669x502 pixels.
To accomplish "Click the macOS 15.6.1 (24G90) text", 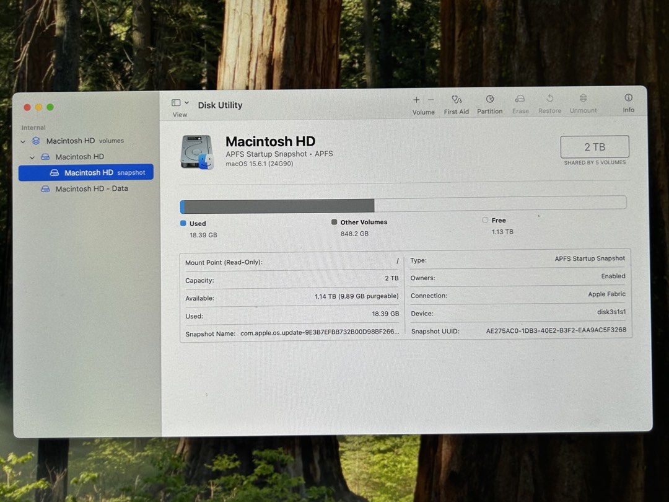I will point(260,164).
